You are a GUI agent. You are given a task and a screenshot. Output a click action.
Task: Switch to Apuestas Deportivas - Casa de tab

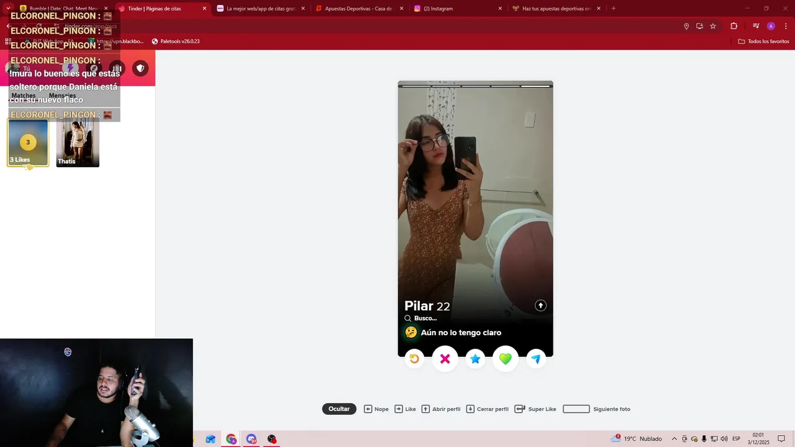(x=358, y=9)
